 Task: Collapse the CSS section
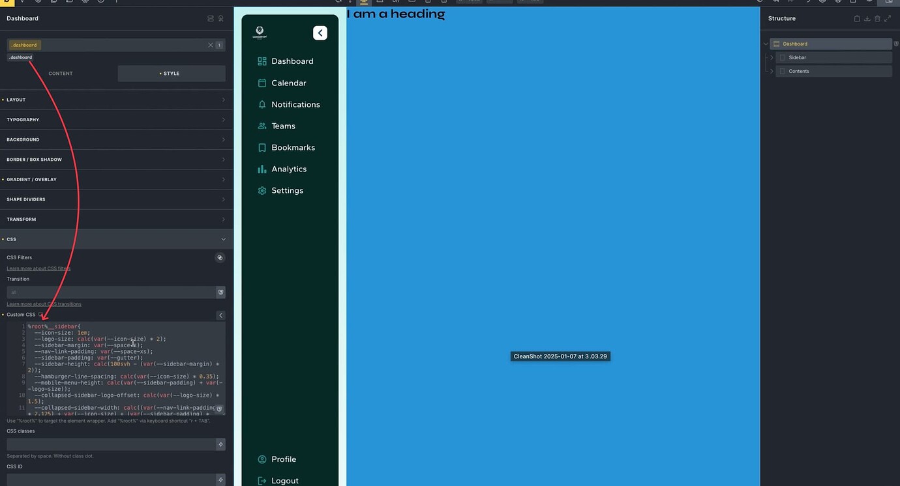pos(116,239)
